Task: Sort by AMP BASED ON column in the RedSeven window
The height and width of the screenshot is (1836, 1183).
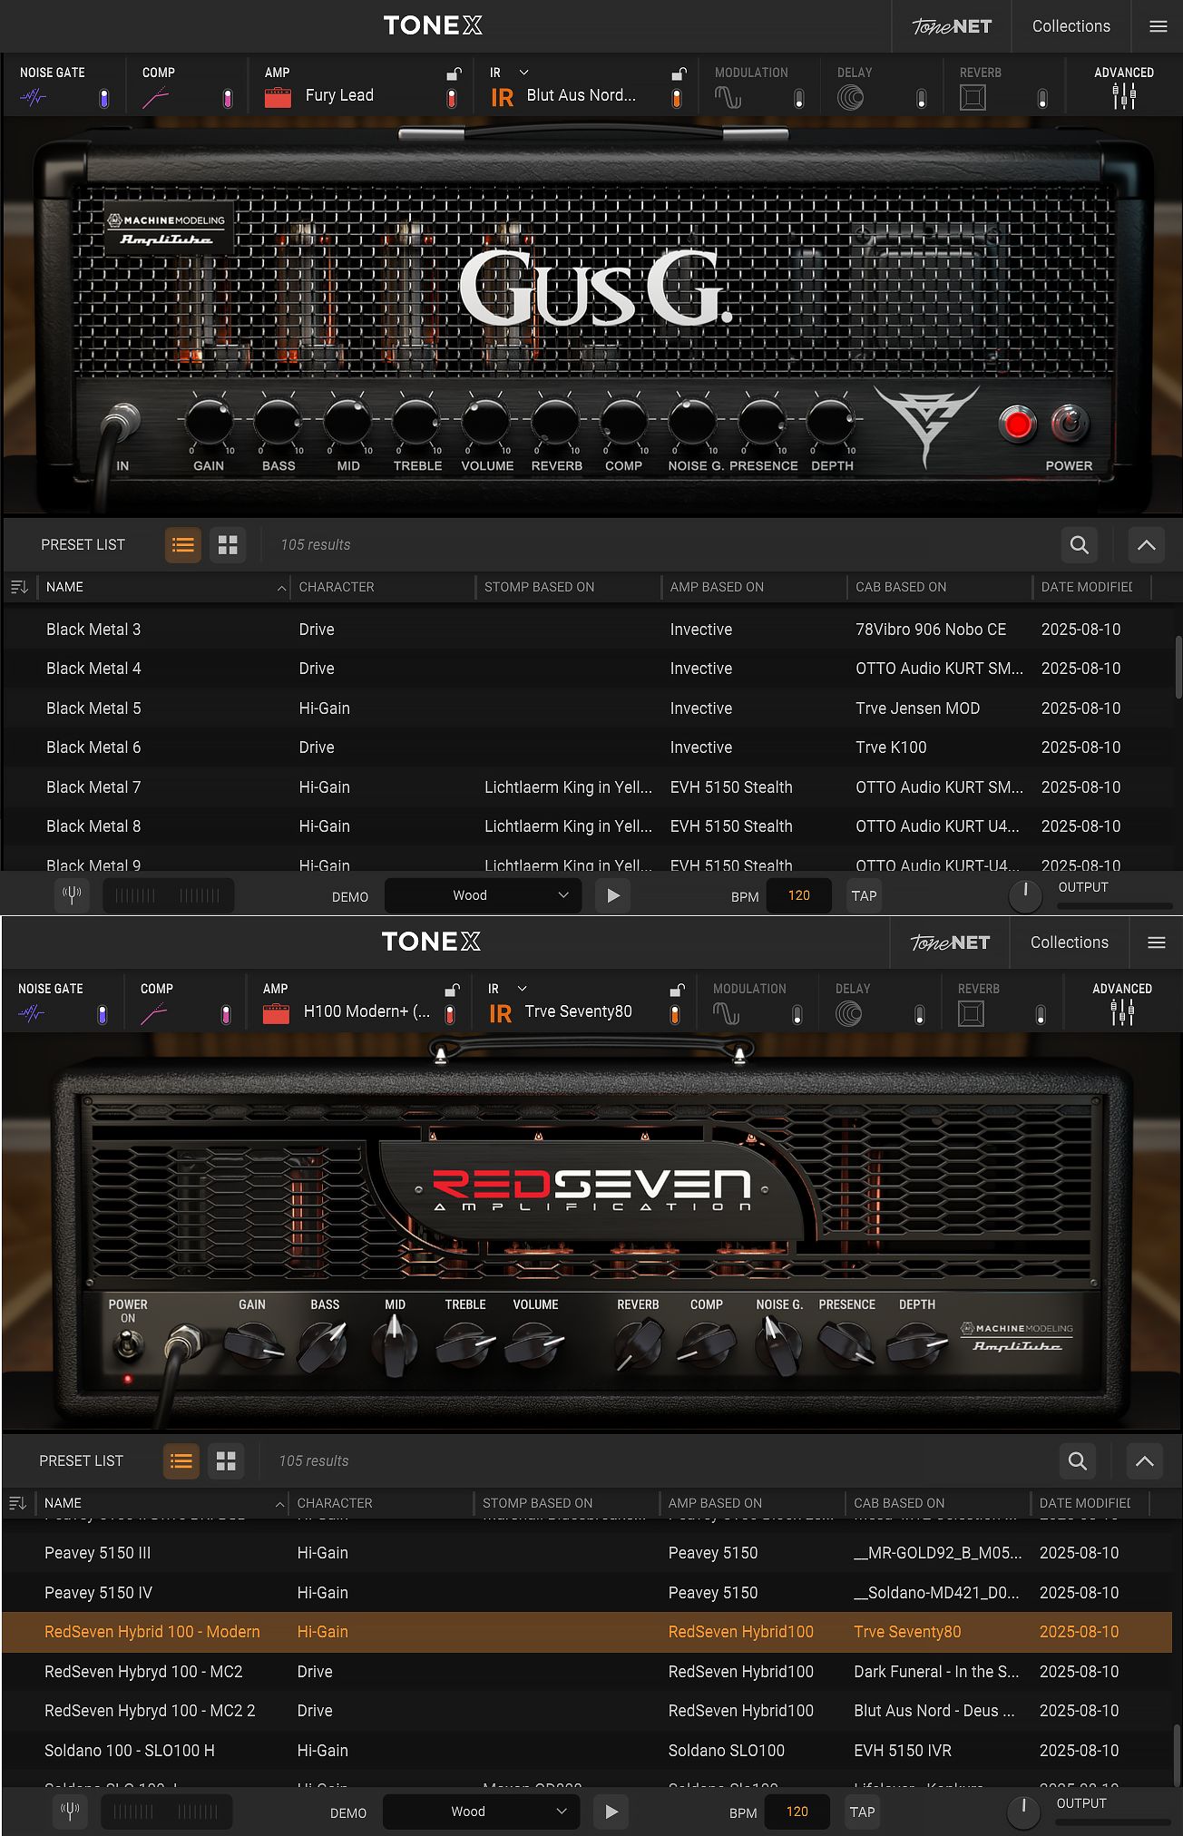Action: 715,1503
